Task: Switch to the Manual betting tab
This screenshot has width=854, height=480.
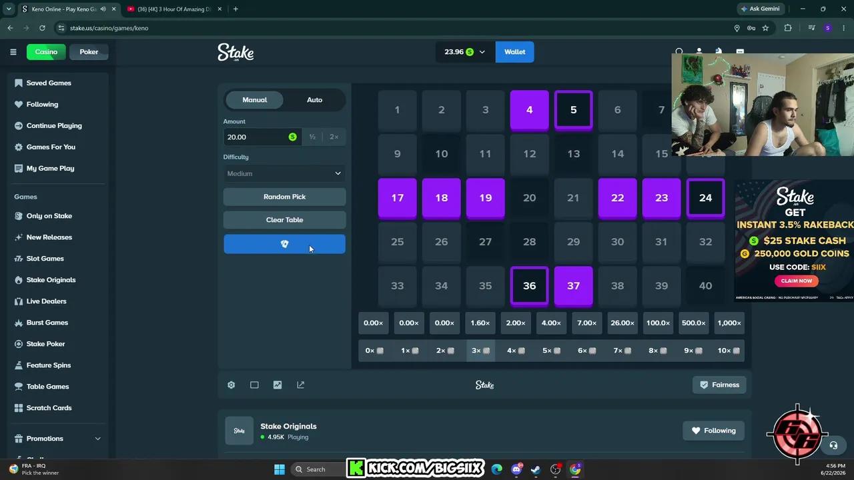Action: tap(255, 100)
